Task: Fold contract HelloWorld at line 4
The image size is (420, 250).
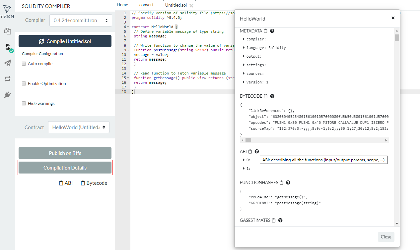Action: 128,27
